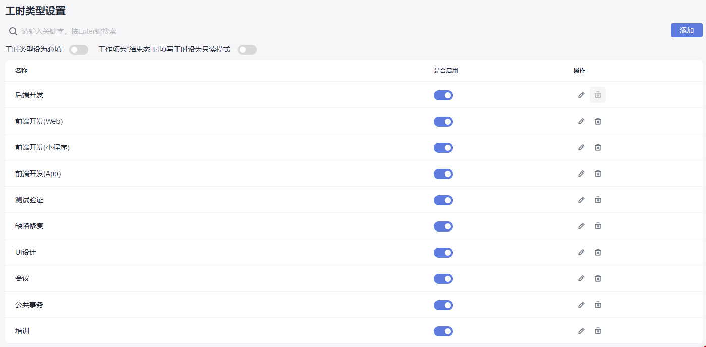The image size is (706, 347).
Task: Focus the keyword search input field
Action: click(202, 31)
